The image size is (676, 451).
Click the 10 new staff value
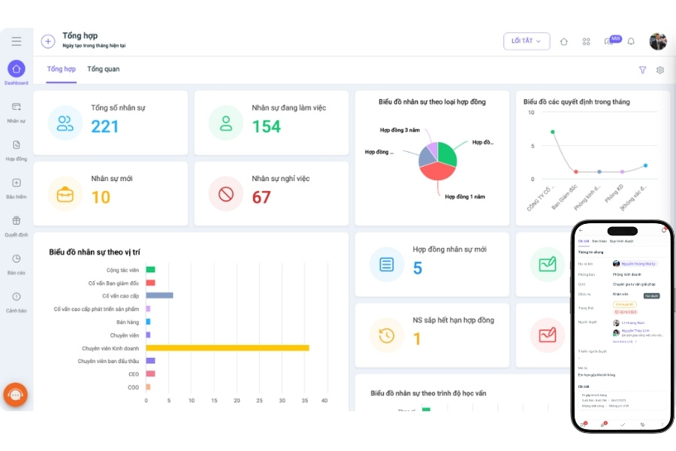[x=101, y=197]
